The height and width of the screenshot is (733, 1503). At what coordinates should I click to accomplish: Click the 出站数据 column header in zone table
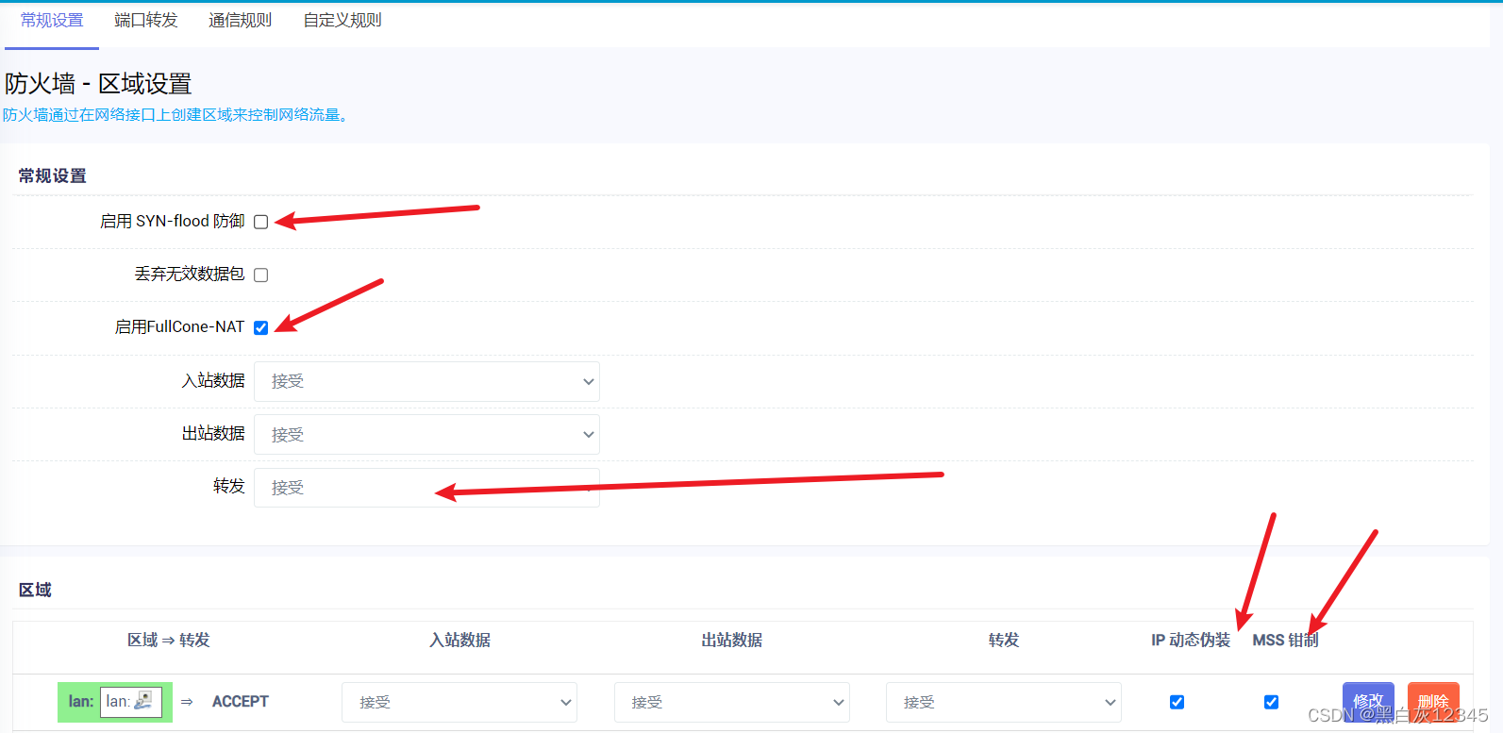732,640
